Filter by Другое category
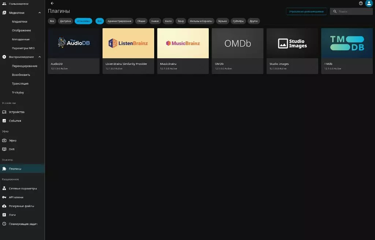Screen dimensions: 375x240 point(253,21)
